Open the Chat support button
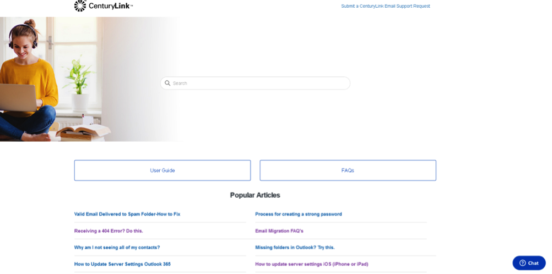This screenshot has height=274, width=552. pos(529,263)
